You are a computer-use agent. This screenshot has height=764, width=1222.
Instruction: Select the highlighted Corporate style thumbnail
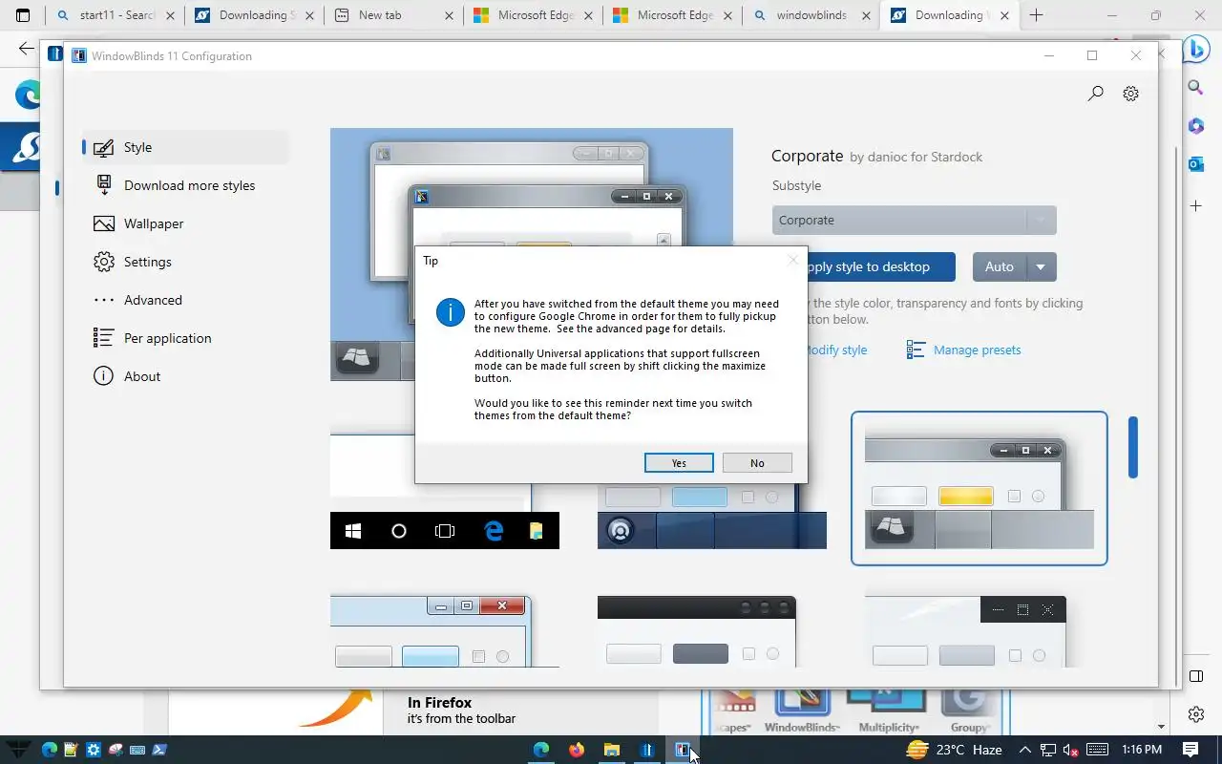(x=980, y=488)
